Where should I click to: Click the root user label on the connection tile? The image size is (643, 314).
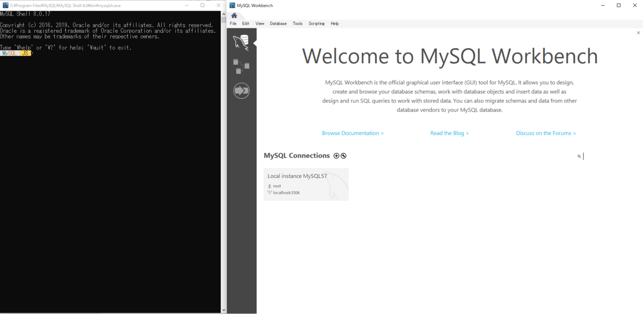pyautogui.click(x=277, y=186)
